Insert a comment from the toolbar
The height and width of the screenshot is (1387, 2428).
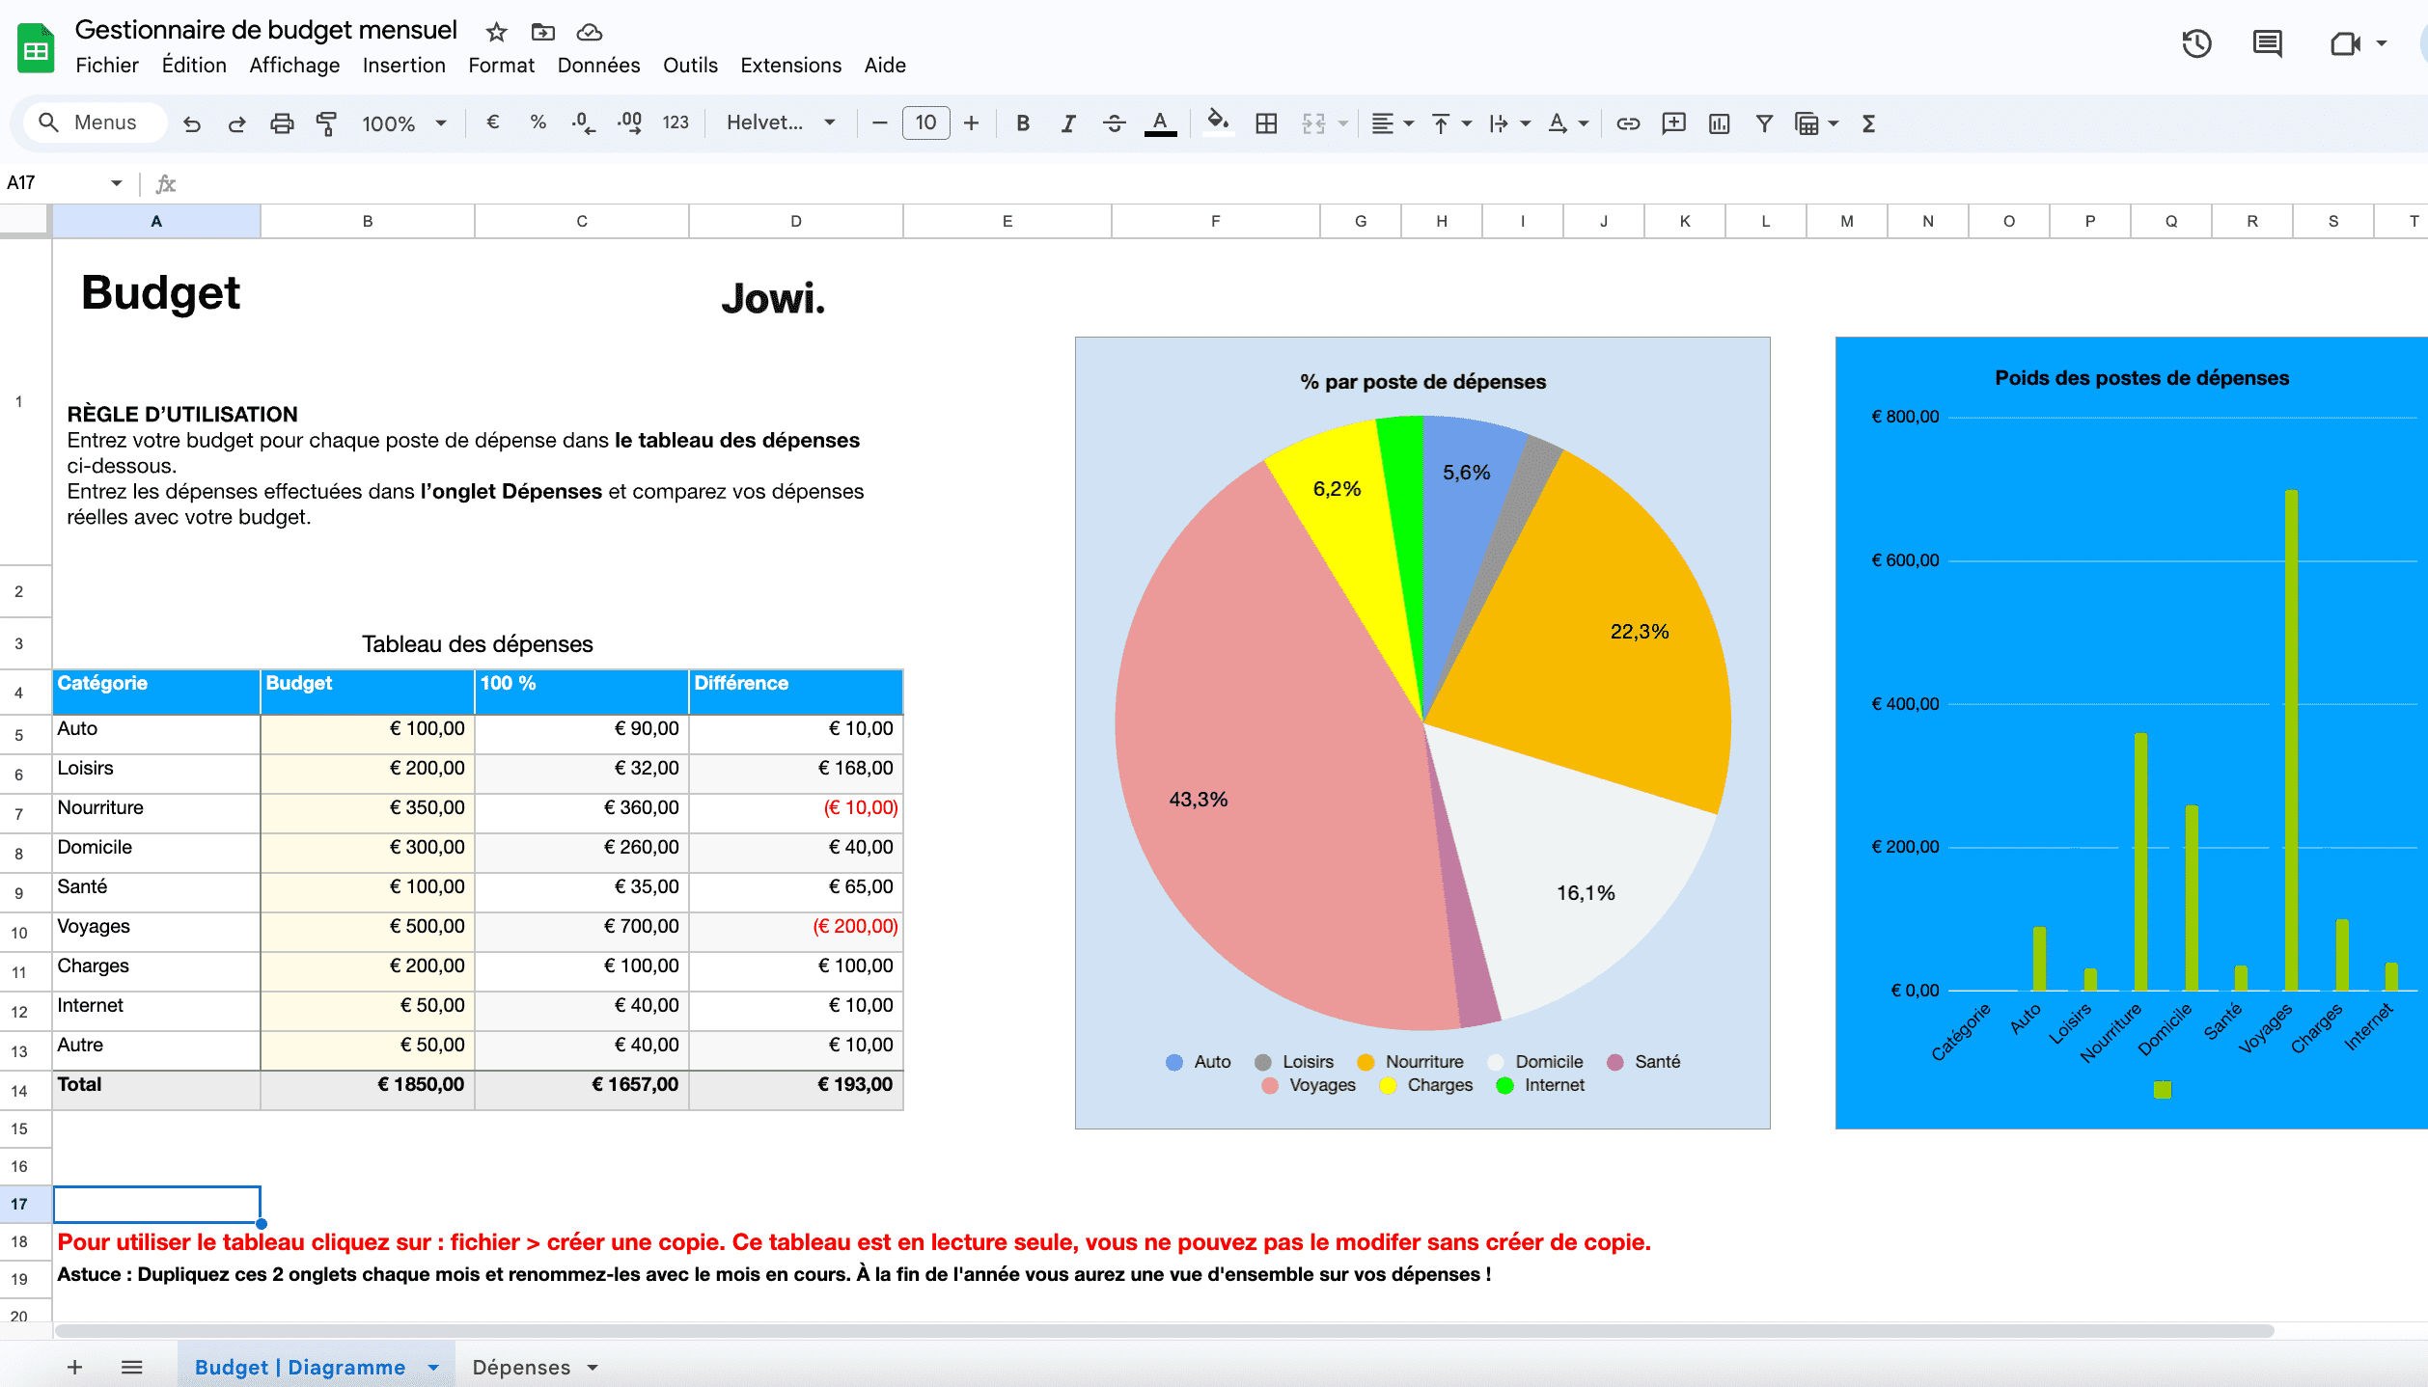pos(1674,122)
